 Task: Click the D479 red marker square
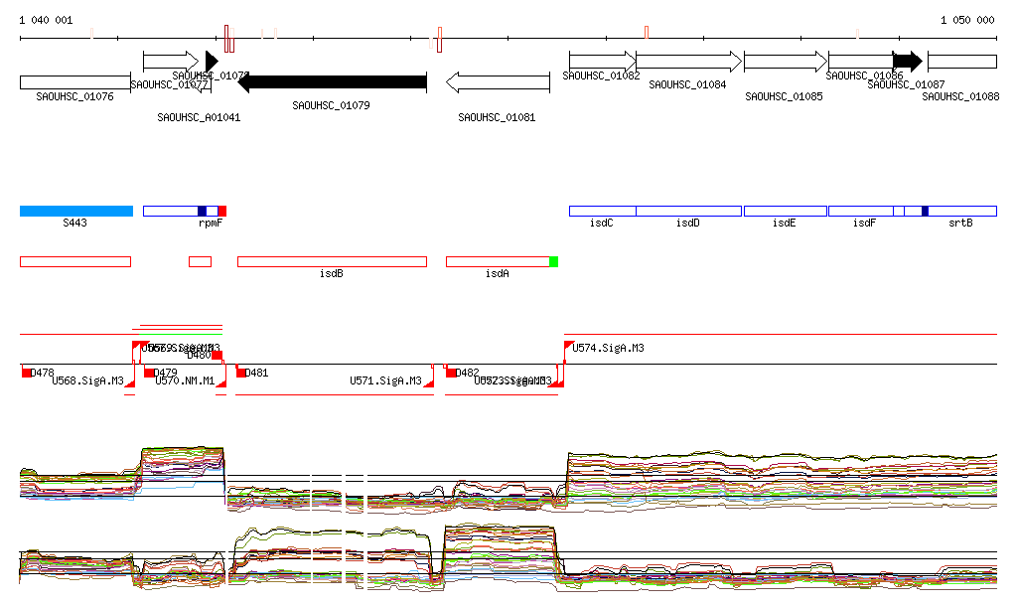(149, 373)
